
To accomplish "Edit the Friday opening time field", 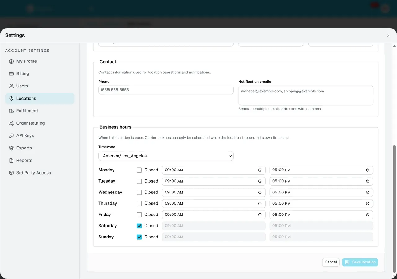I will [214, 215].
